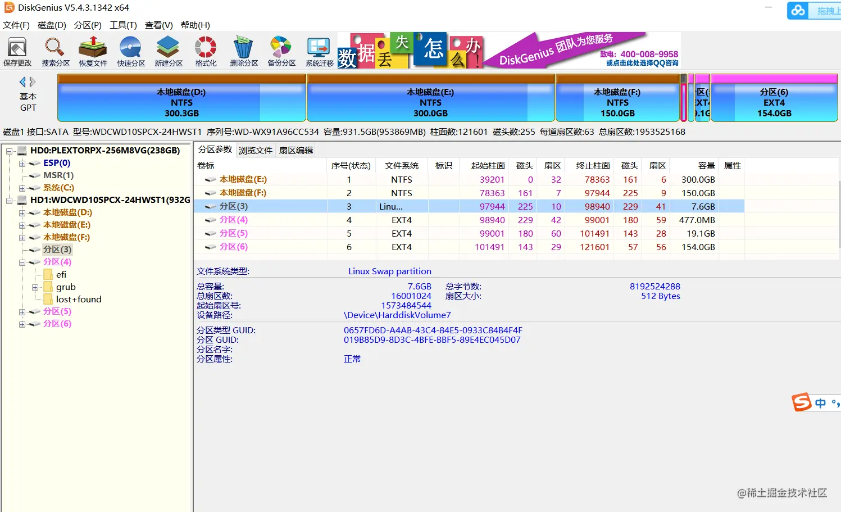Image resolution: width=841 pixels, height=512 pixels.
Task: Switch to the 扇区编辑 tab
Action: [296, 150]
